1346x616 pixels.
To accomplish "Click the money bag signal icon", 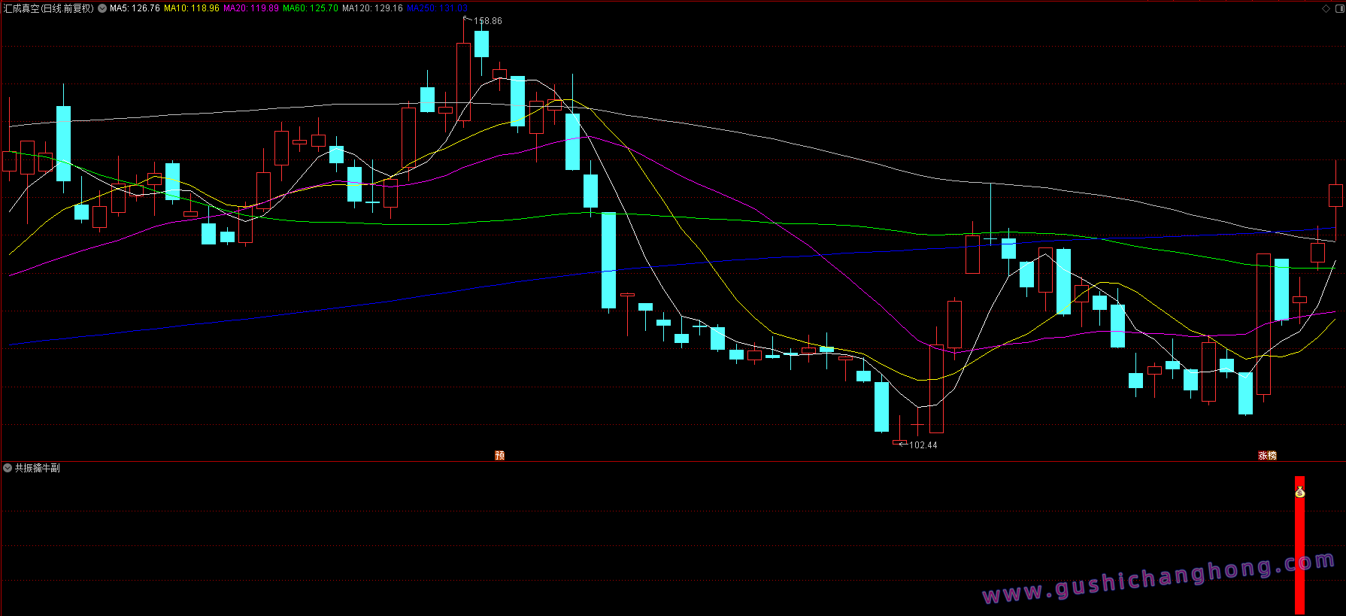I will pos(1299,493).
